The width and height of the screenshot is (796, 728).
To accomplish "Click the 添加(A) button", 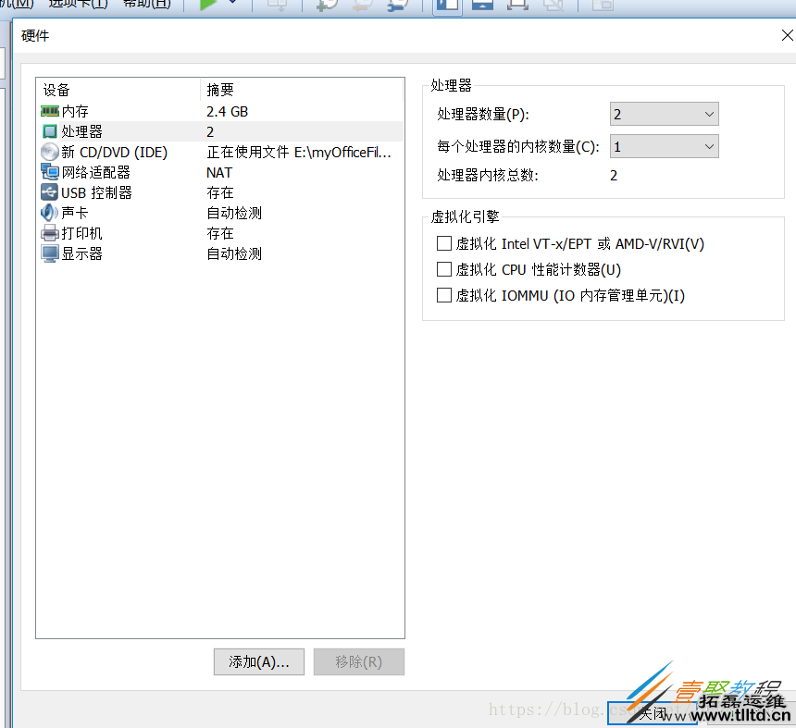I will pos(258,661).
